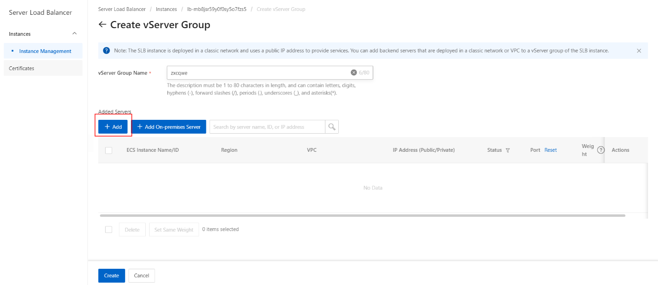Dismiss the blue note banner

point(639,51)
